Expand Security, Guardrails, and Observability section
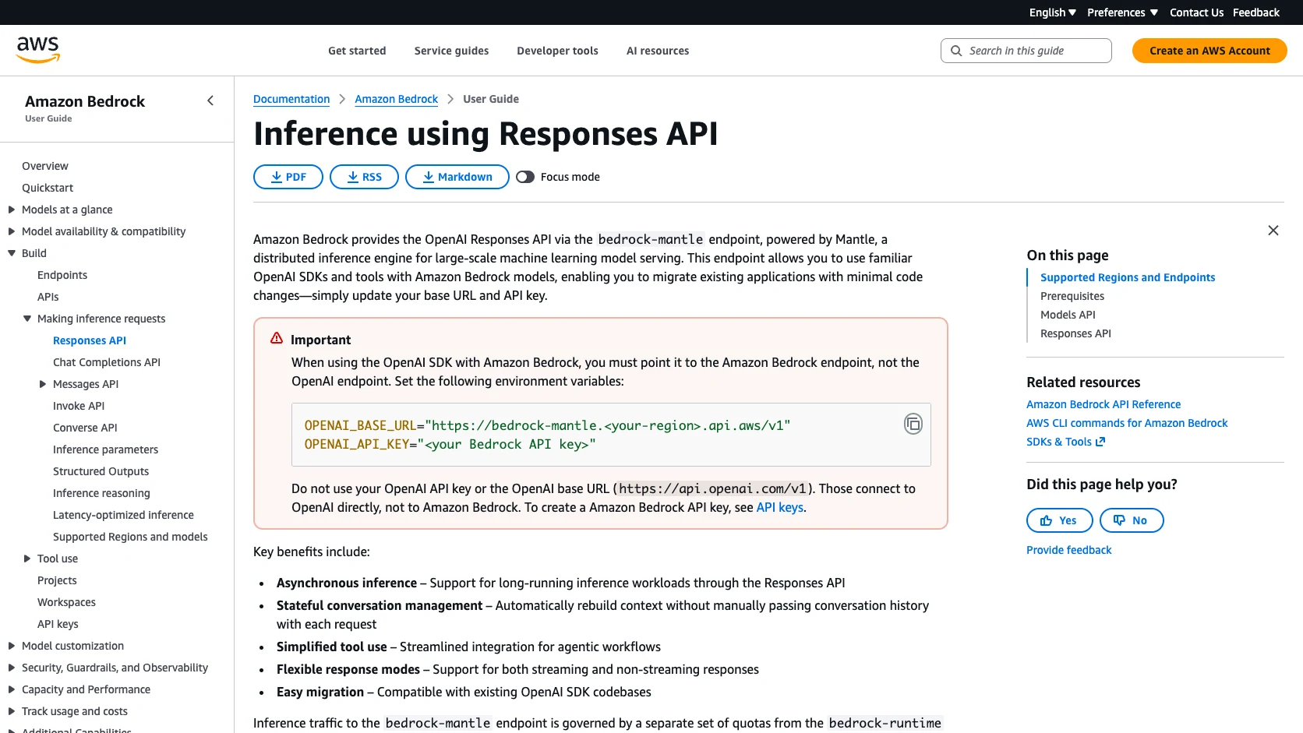 click(12, 668)
